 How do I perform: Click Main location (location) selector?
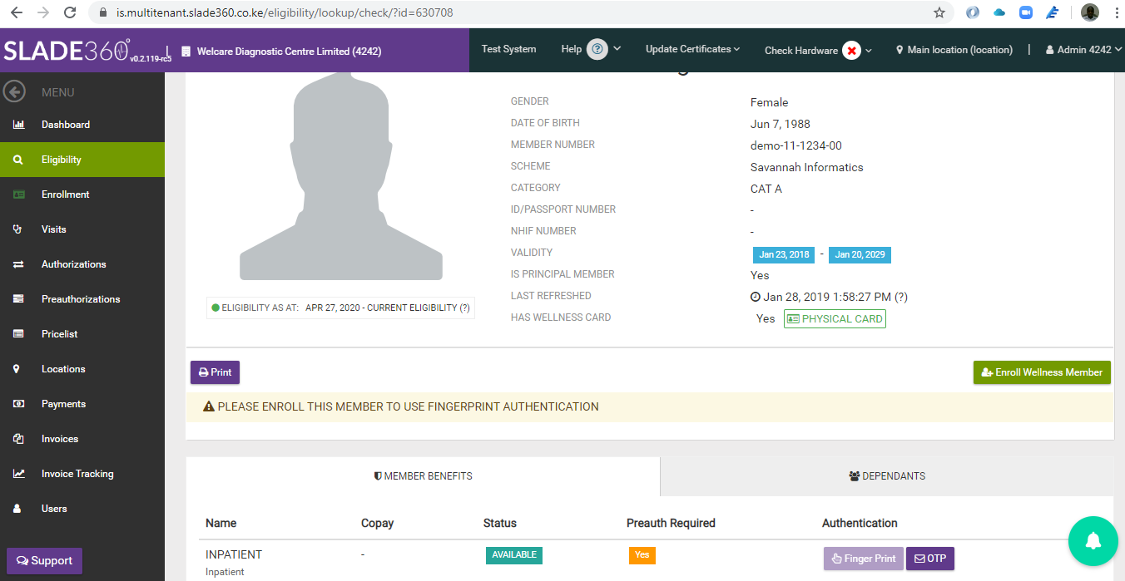(x=954, y=50)
